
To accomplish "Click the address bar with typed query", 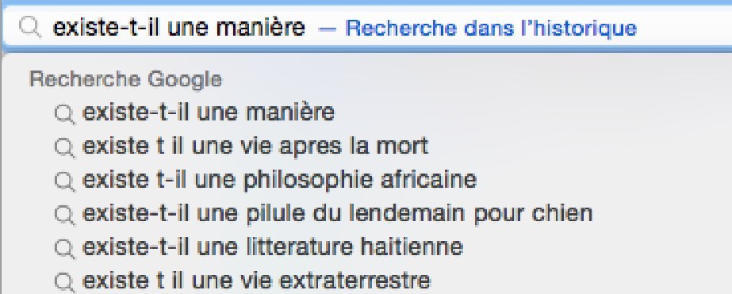I will pyautogui.click(x=367, y=28).
